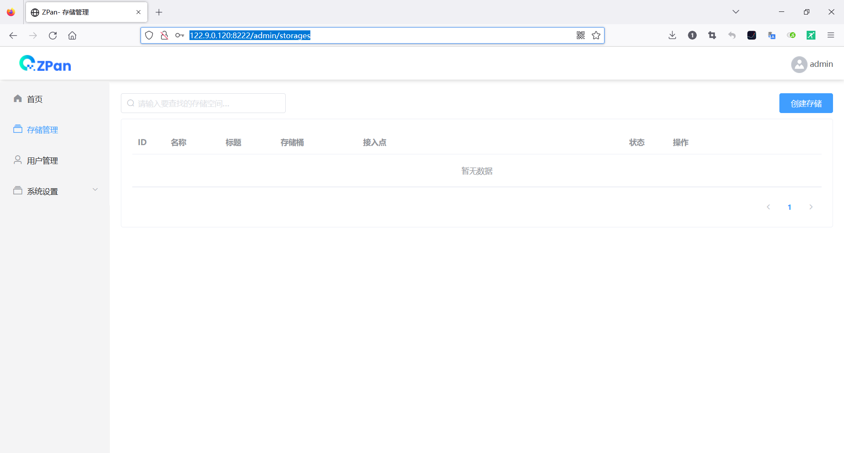Open the dark theme extension
Screen dimensions: 844x453
pos(752,35)
